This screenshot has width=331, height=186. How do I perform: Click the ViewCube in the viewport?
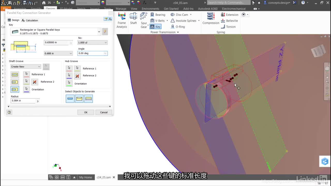coord(319,50)
